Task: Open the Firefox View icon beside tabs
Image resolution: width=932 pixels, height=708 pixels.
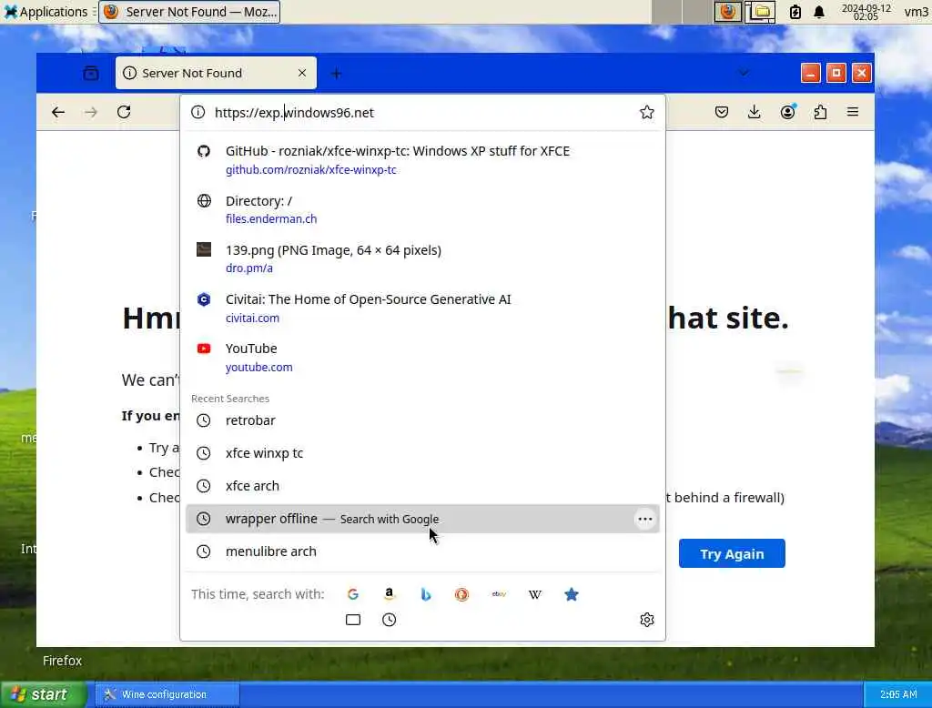Action: [91, 73]
